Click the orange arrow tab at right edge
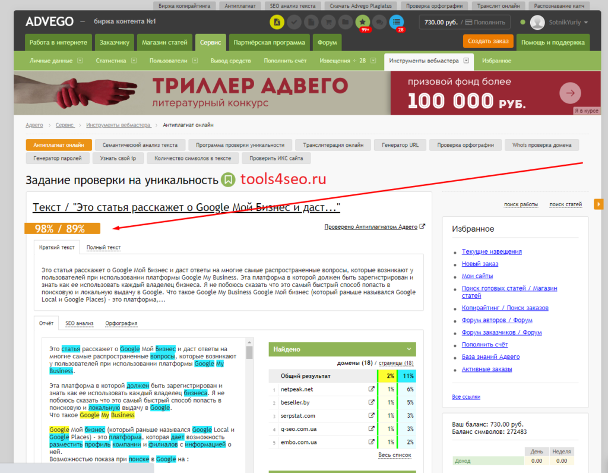 pyautogui.click(x=598, y=204)
